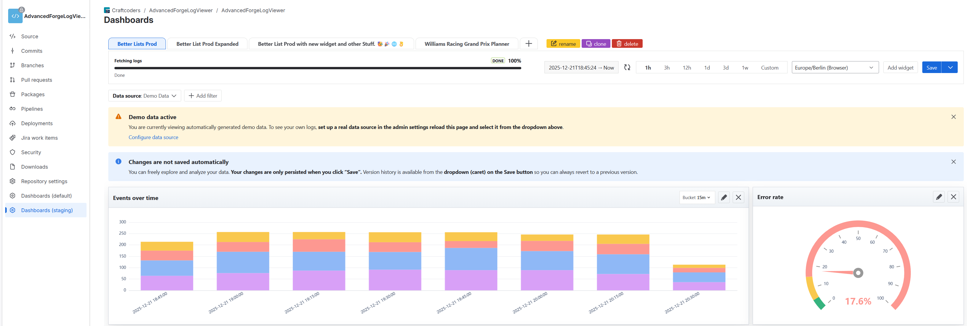Open Williams Racing Grand Prix Planner tab

(466, 44)
